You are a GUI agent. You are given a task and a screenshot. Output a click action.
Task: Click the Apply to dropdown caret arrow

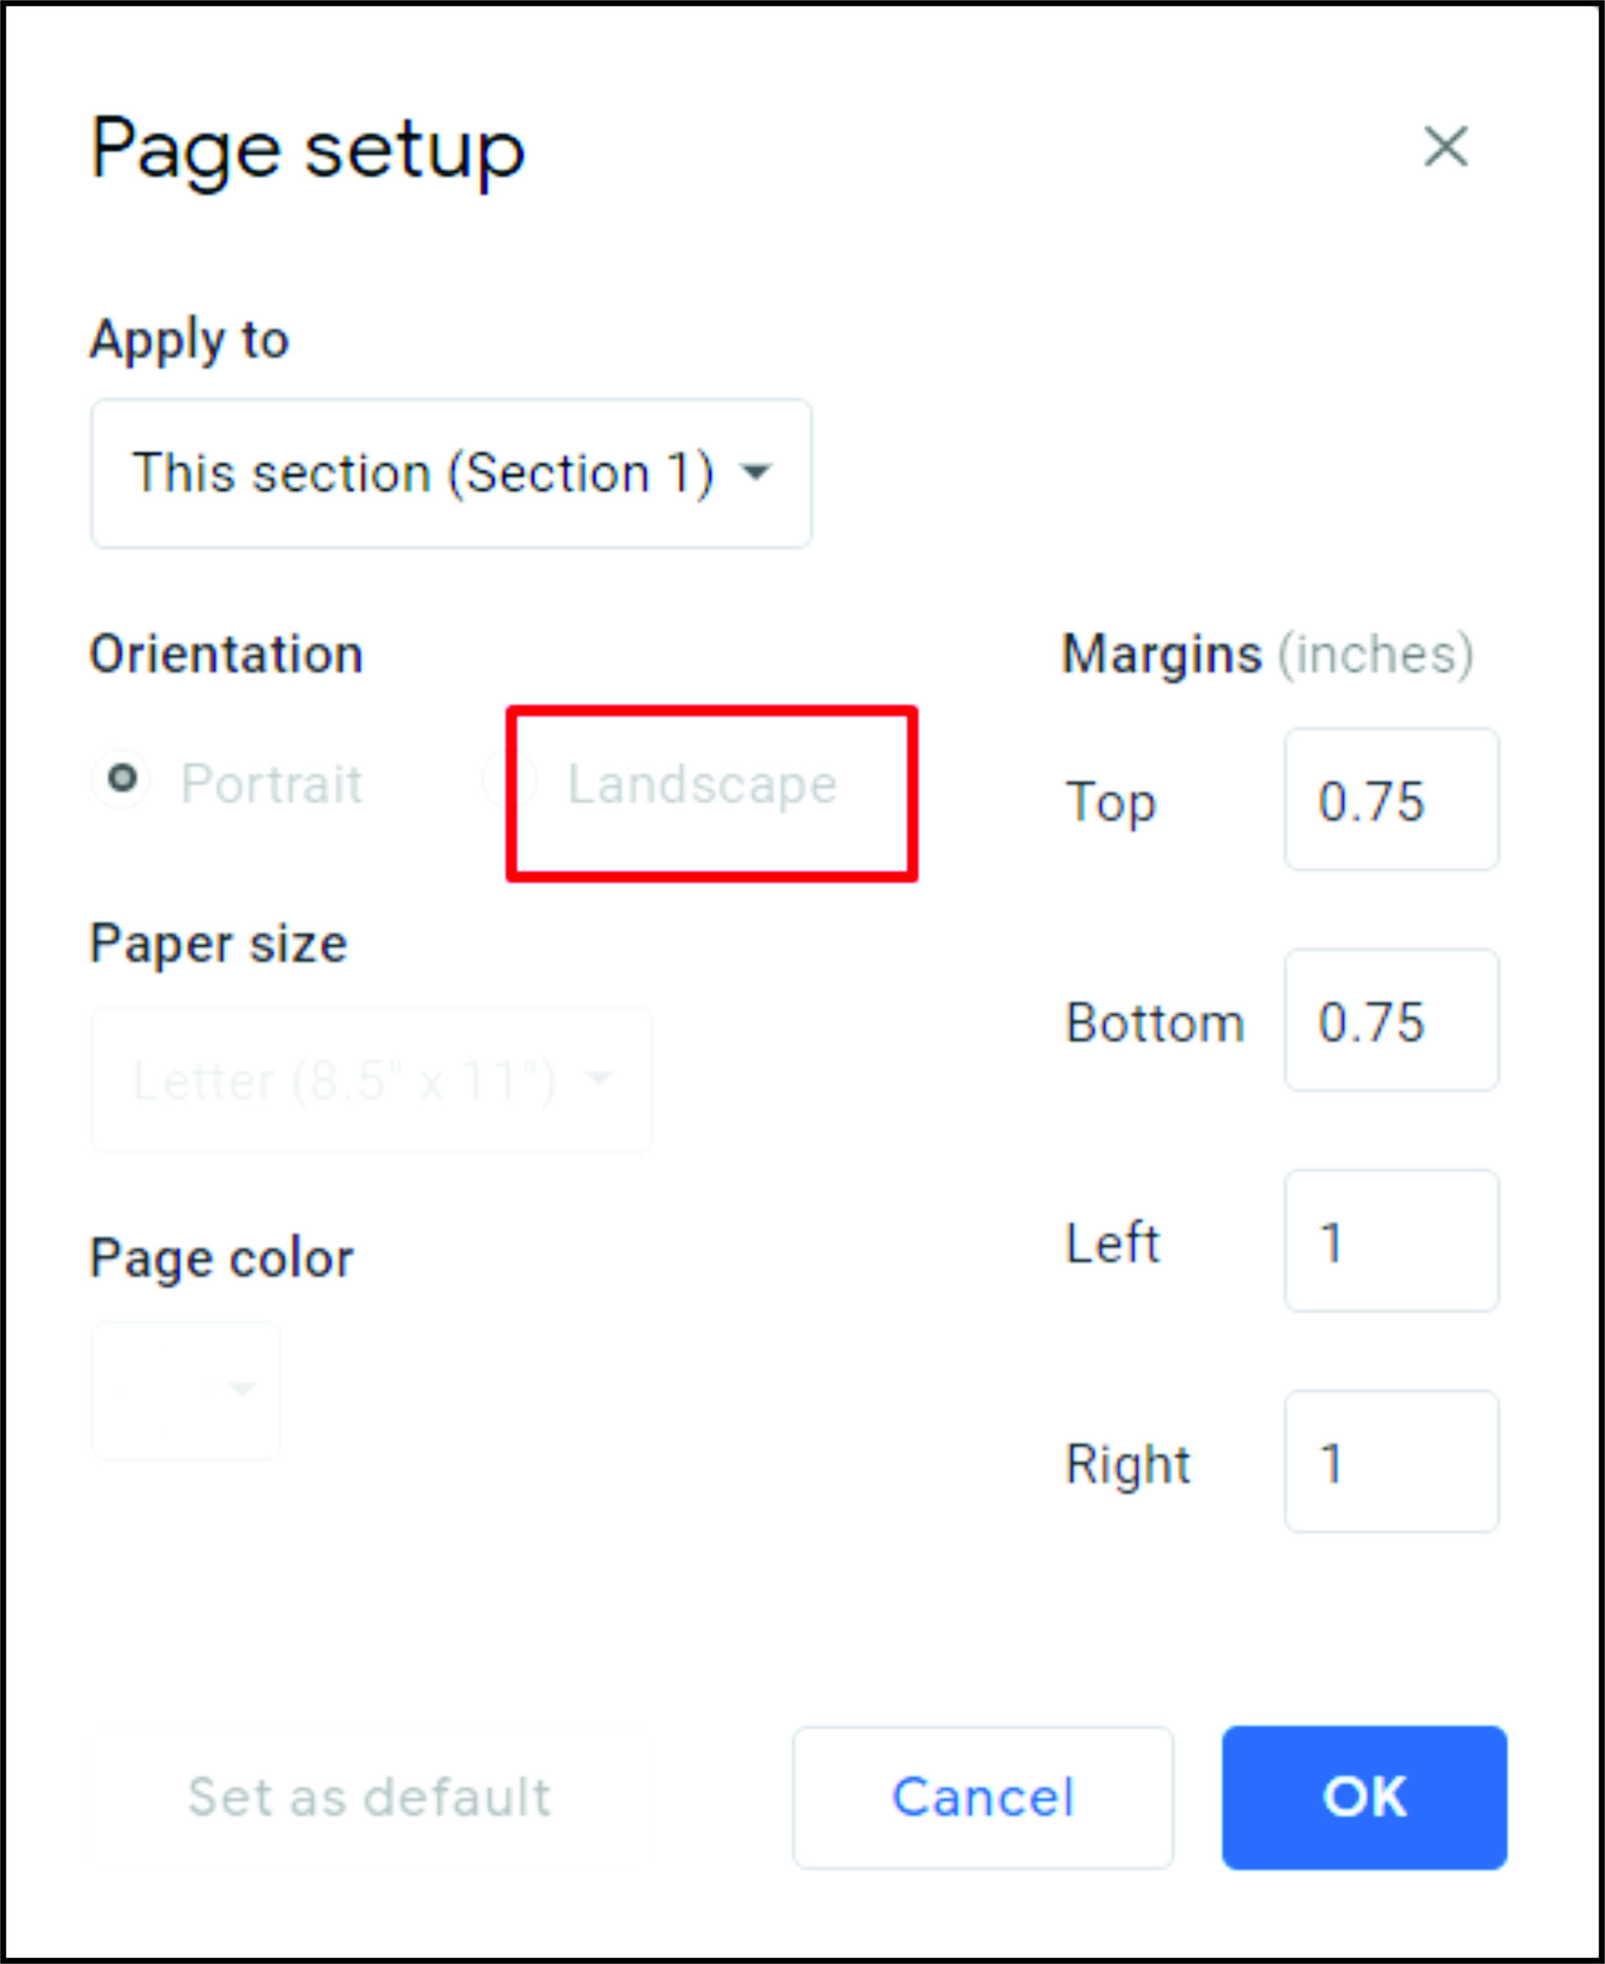click(756, 473)
